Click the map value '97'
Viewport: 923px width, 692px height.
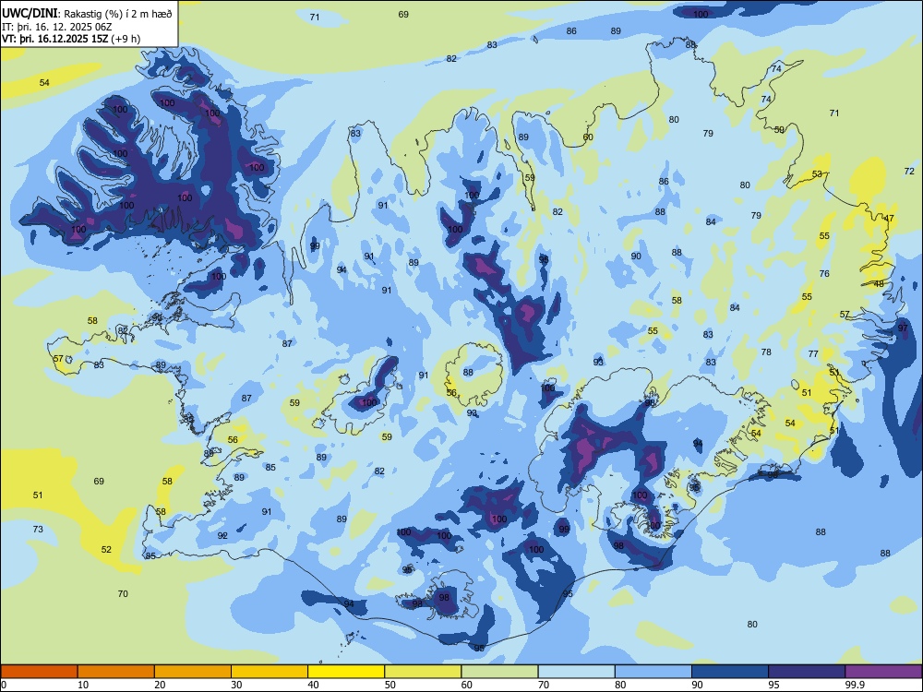pyautogui.click(x=903, y=328)
